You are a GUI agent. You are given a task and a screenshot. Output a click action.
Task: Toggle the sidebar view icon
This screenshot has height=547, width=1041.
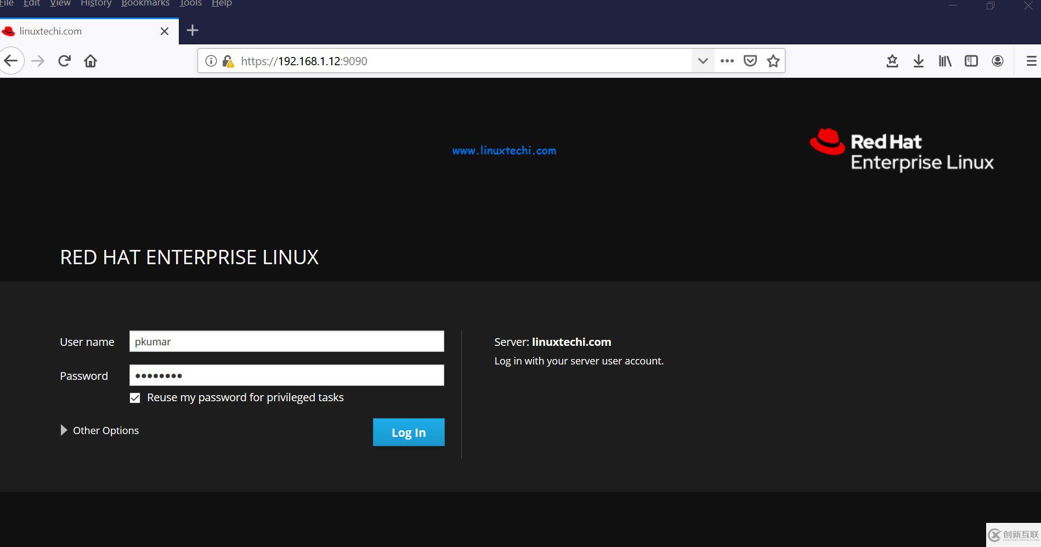click(x=971, y=61)
